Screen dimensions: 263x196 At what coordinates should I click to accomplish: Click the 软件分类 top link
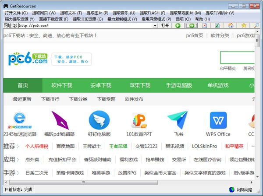click(x=220, y=35)
